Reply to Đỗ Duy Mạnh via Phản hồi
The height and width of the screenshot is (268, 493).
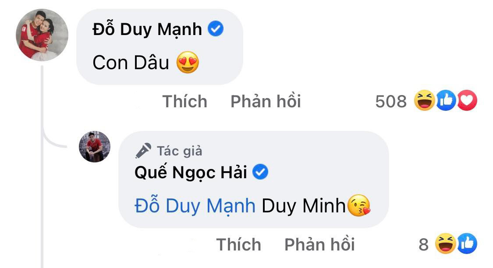coord(266,101)
